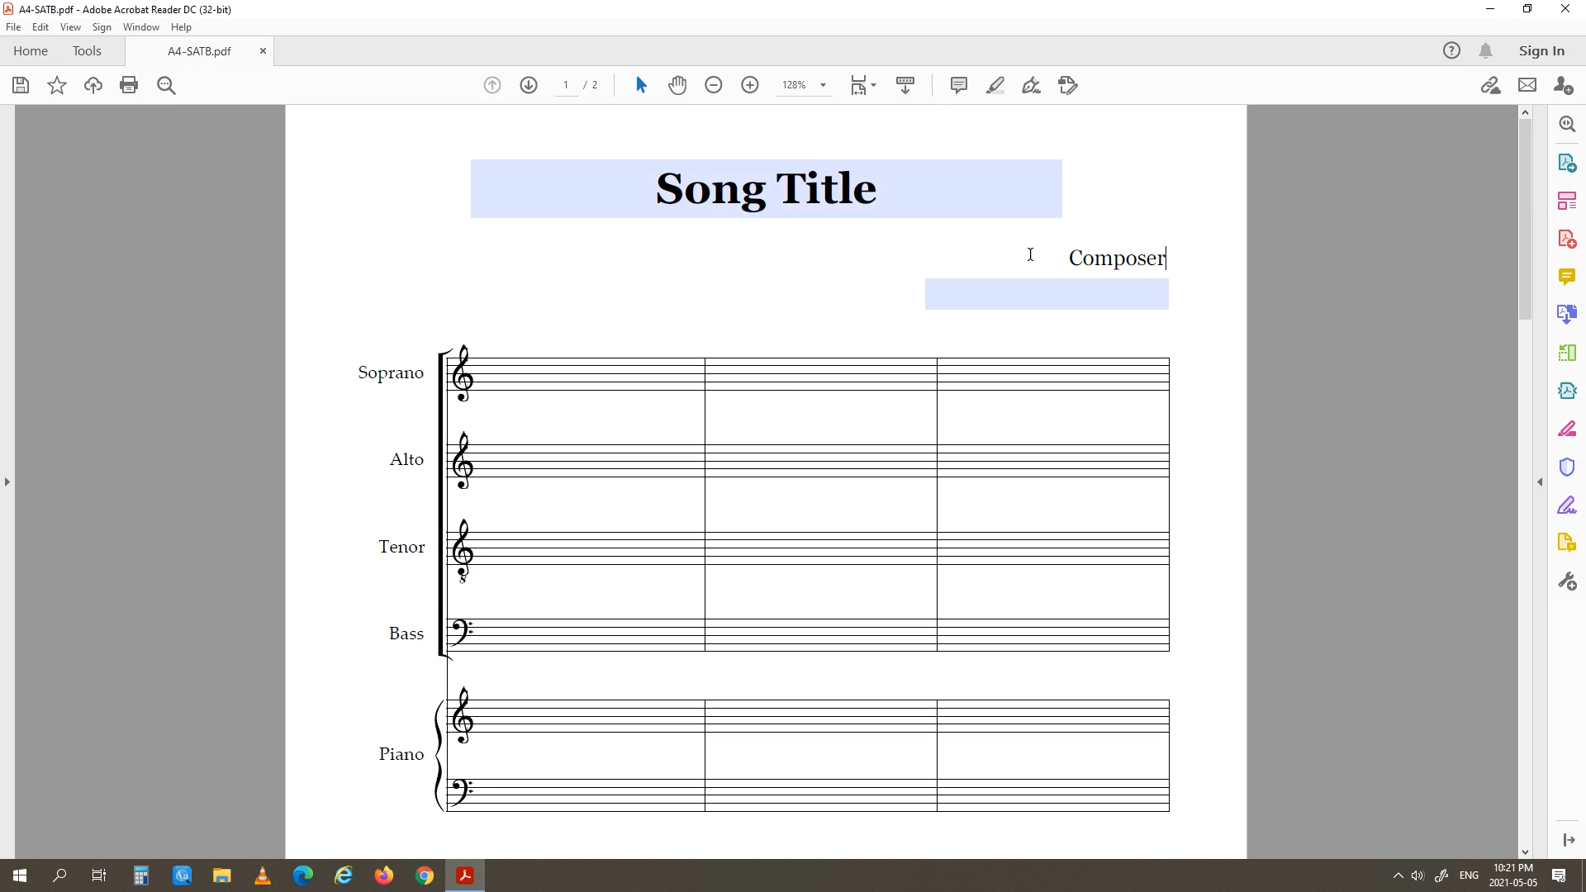The image size is (1586, 892).
Task: Open the Add comment sticky note tool
Action: point(958,85)
